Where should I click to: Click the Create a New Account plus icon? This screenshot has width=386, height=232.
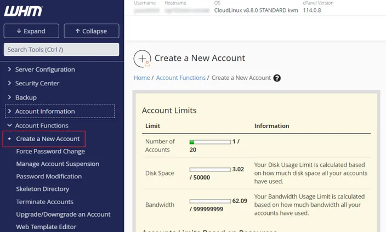click(x=143, y=59)
